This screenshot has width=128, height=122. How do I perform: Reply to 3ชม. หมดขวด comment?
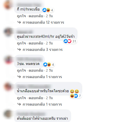36,70
